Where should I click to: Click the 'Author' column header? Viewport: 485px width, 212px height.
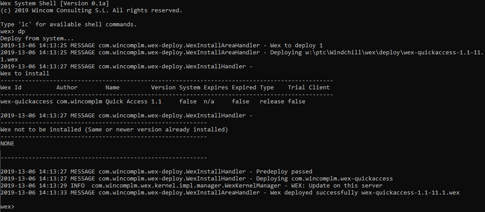(67, 88)
